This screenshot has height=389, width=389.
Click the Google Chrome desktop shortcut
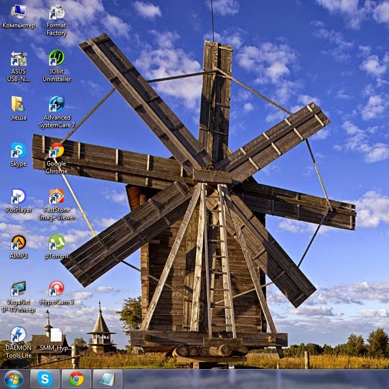coord(56,150)
